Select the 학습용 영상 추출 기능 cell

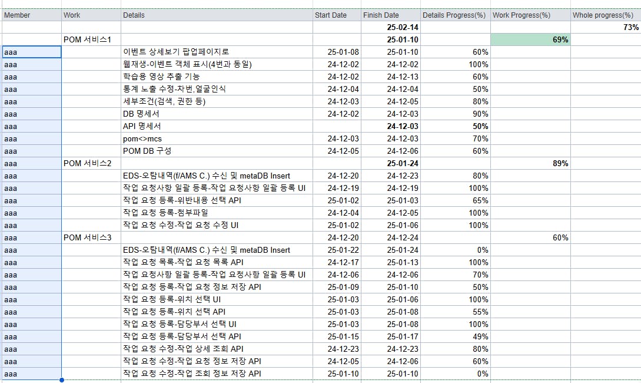point(217,77)
